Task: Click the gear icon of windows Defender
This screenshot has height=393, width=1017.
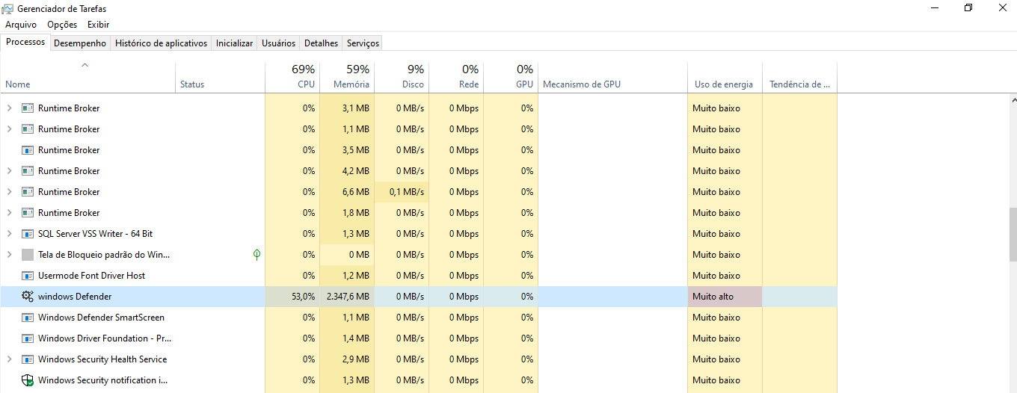Action: (x=28, y=297)
